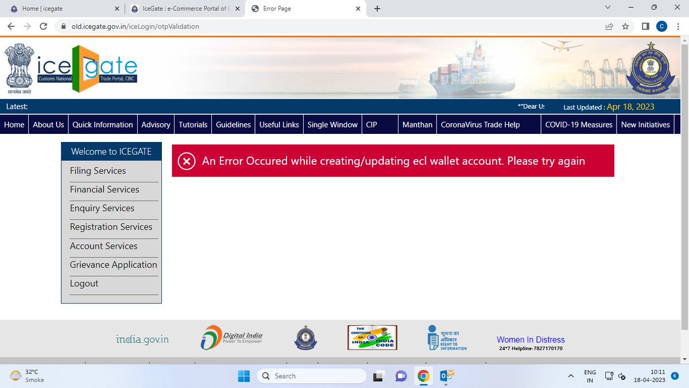Image resolution: width=689 pixels, height=388 pixels.
Task: Open Manthan menu item
Action: (x=417, y=125)
